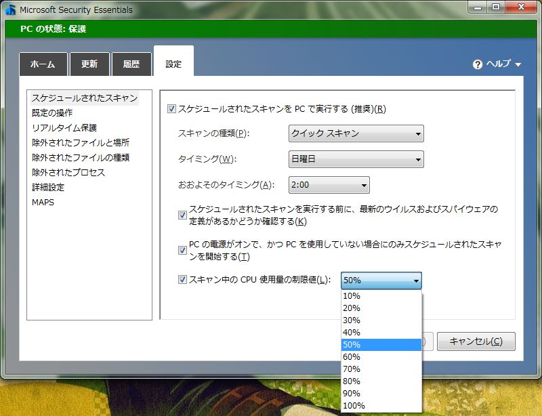Screen dimensions: 542x416
Task: Switch to the 更新 tab
Action: [89, 64]
